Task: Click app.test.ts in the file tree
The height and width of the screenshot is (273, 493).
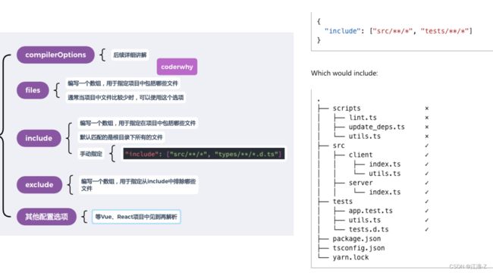Action: tap(370, 211)
